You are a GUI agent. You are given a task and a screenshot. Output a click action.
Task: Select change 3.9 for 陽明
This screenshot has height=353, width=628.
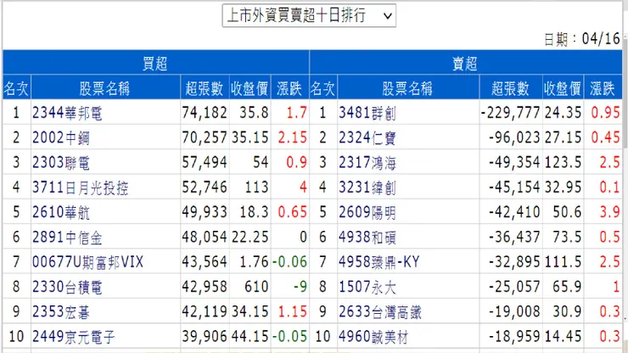click(609, 212)
